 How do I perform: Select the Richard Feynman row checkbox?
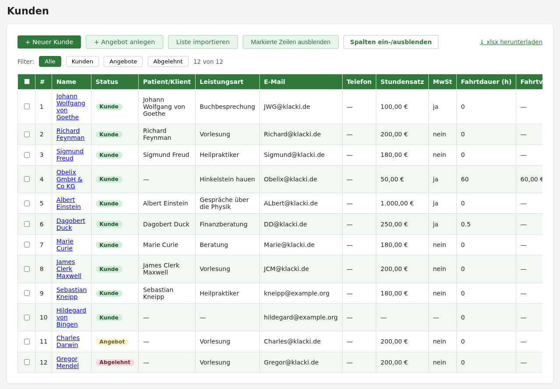pyautogui.click(x=27, y=134)
